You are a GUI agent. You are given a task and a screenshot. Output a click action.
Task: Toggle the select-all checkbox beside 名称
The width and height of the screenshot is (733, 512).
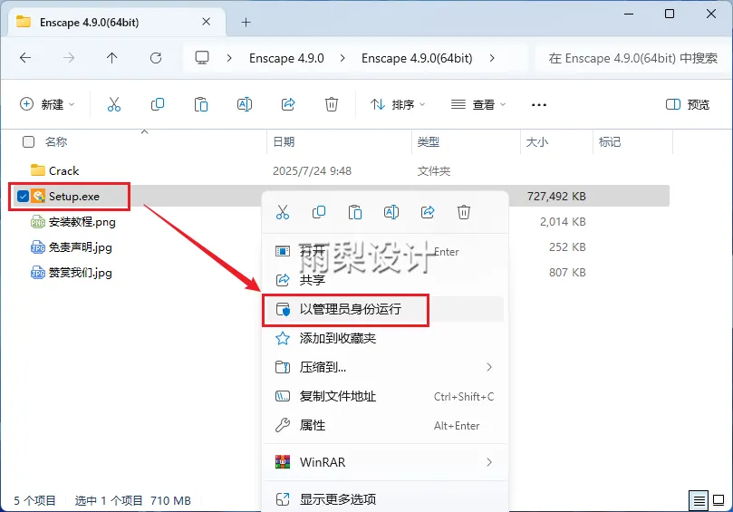pos(28,141)
